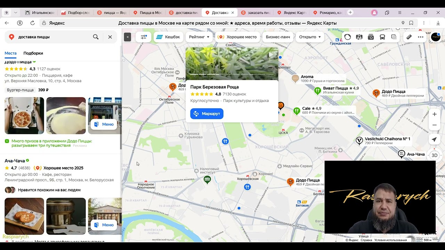
Task: Show the photos layer camera icon
Action: click(371, 37)
